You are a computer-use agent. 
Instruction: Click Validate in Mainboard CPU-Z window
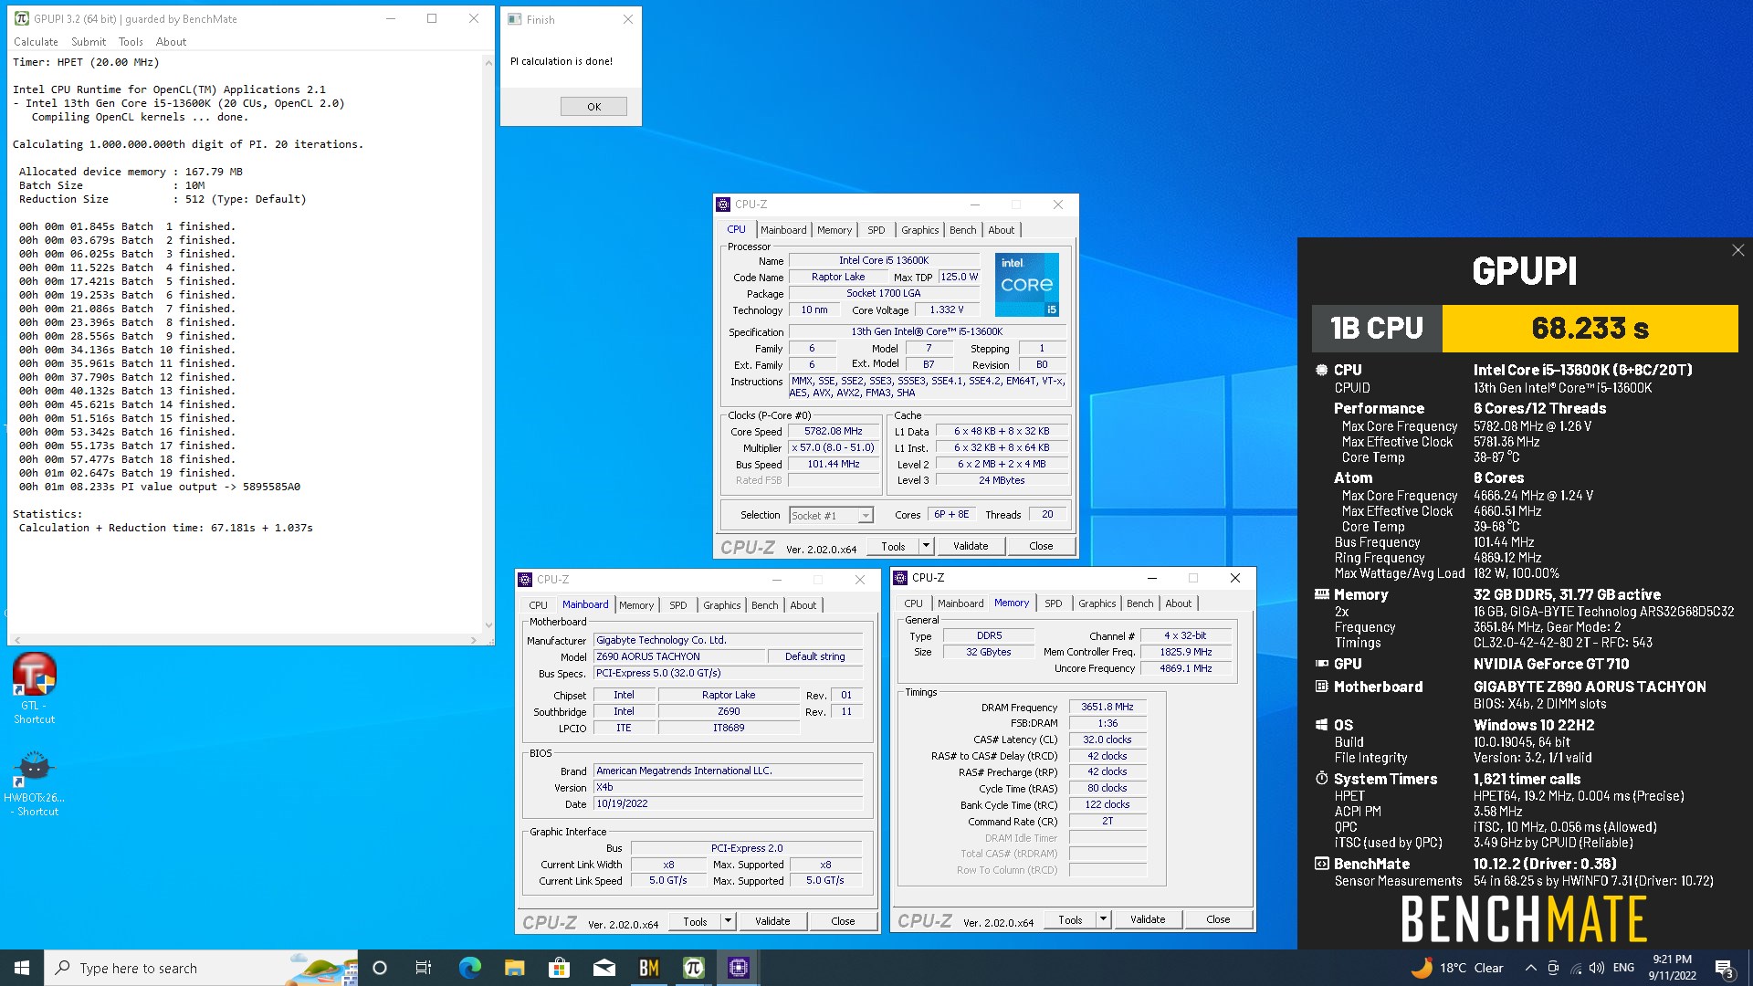[x=772, y=921]
